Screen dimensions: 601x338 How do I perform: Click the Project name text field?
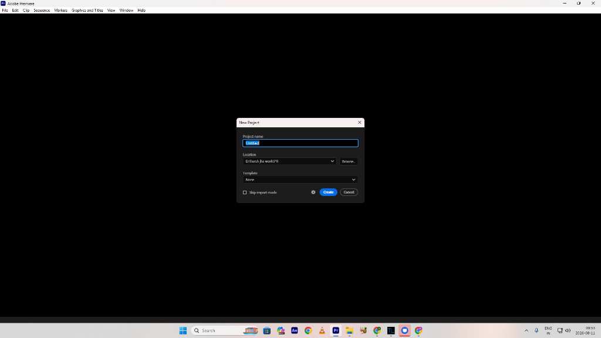tap(300, 143)
